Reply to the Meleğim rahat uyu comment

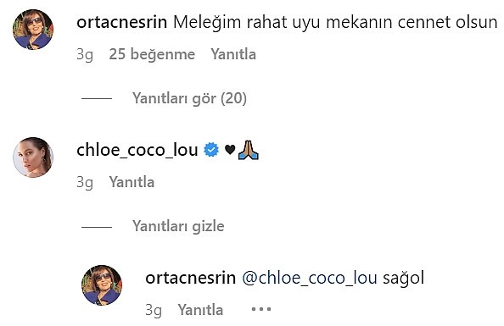[233, 54]
